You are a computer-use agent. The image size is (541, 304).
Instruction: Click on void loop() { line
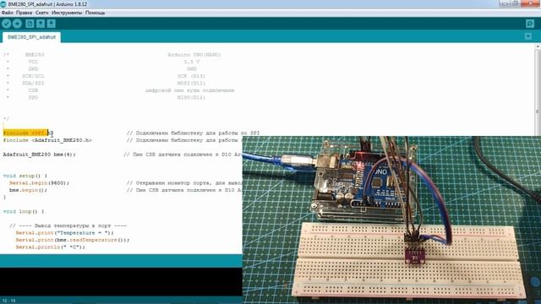click(24, 211)
